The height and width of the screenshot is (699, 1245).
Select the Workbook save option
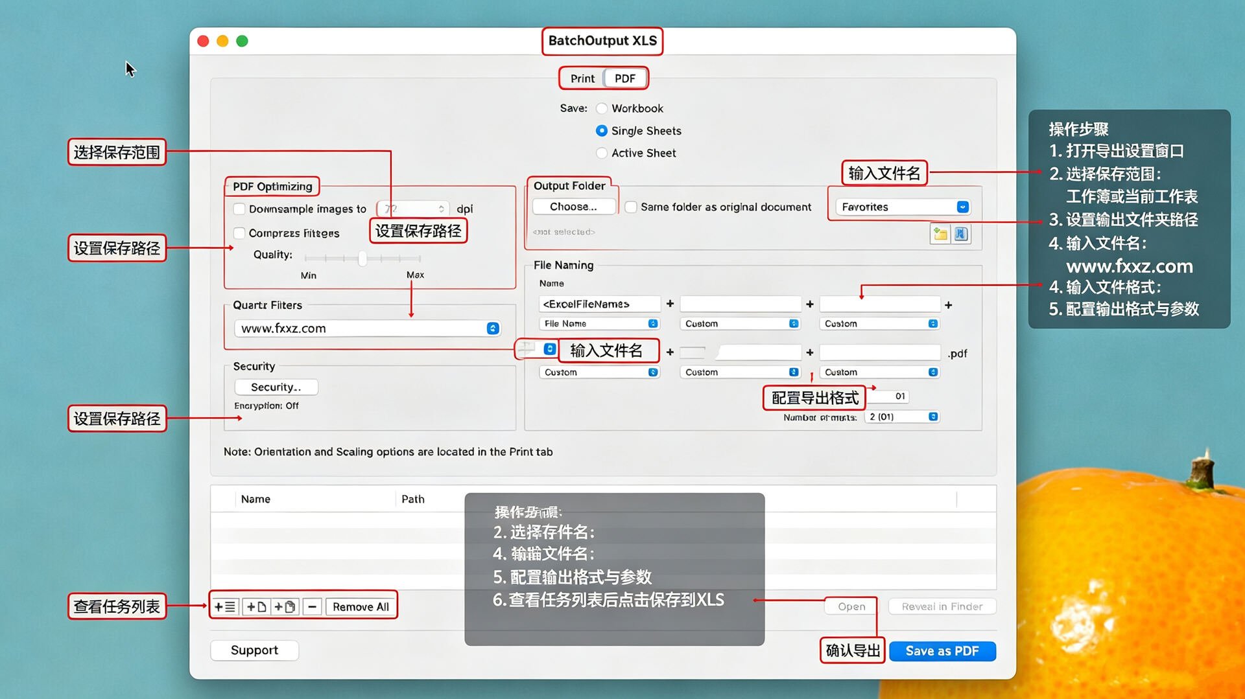(602, 108)
